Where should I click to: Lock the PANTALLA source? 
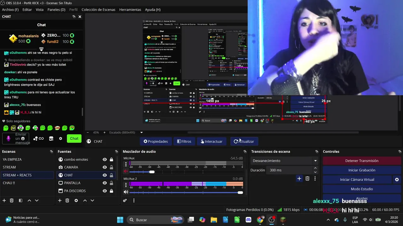pos(111,183)
